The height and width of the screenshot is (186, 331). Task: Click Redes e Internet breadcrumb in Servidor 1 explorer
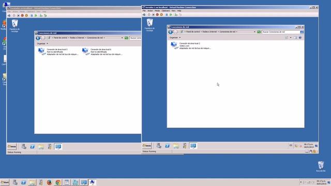tap(209, 32)
